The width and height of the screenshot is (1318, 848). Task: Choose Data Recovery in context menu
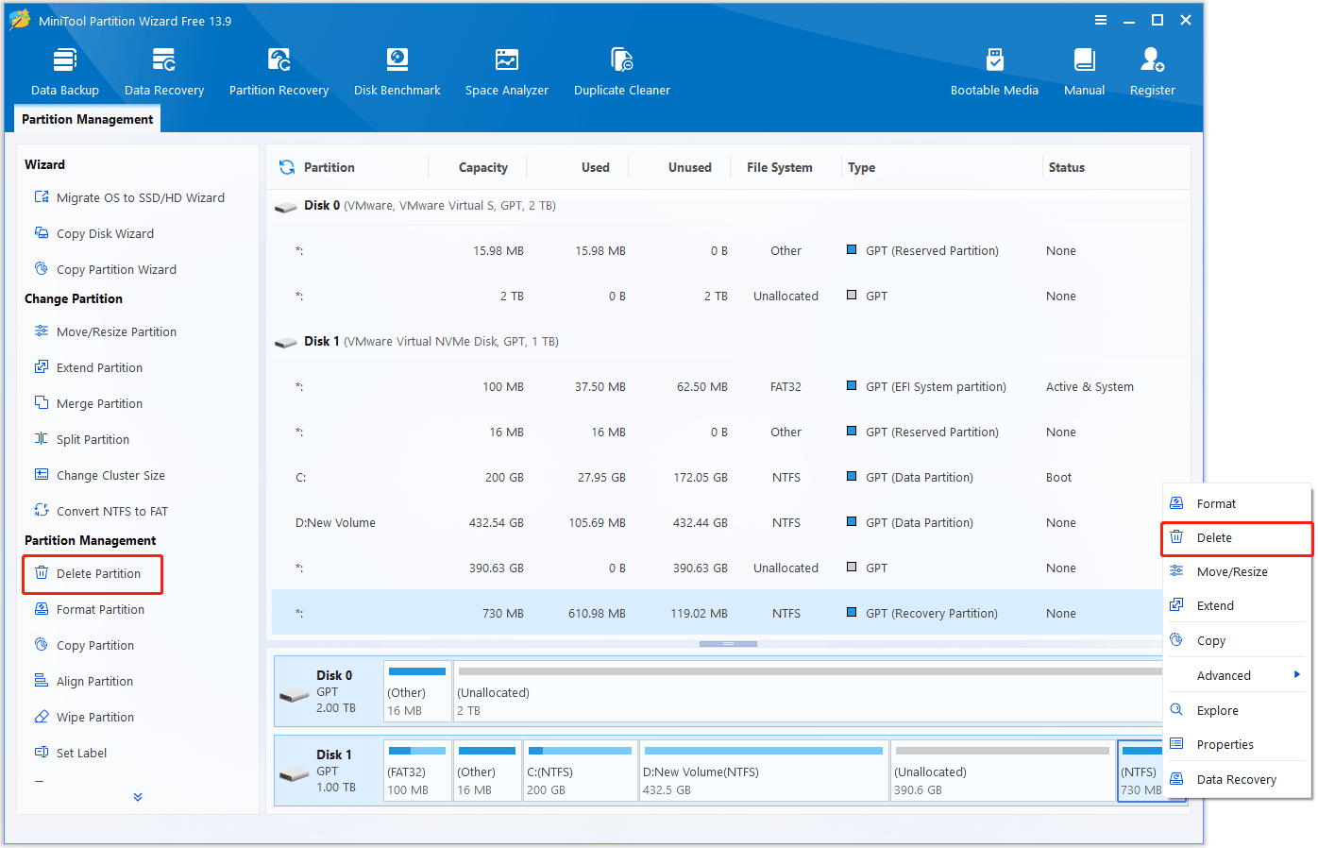click(1237, 779)
